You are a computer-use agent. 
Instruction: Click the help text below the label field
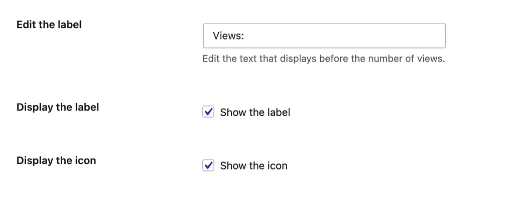pyautogui.click(x=323, y=59)
